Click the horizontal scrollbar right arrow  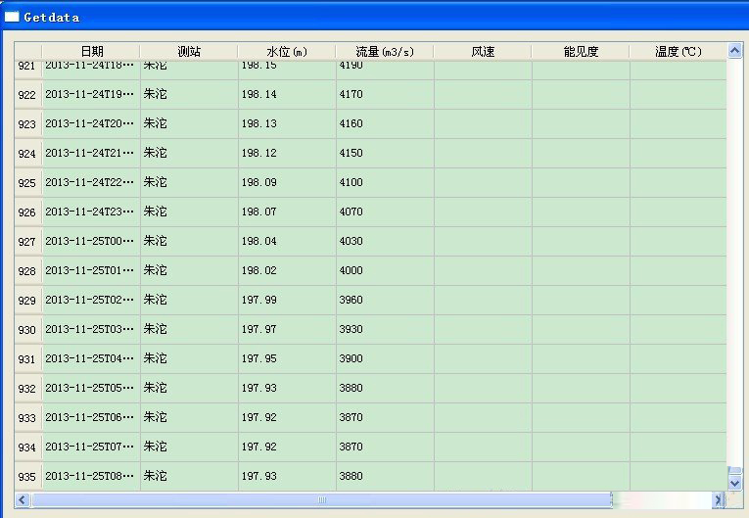[718, 500]
